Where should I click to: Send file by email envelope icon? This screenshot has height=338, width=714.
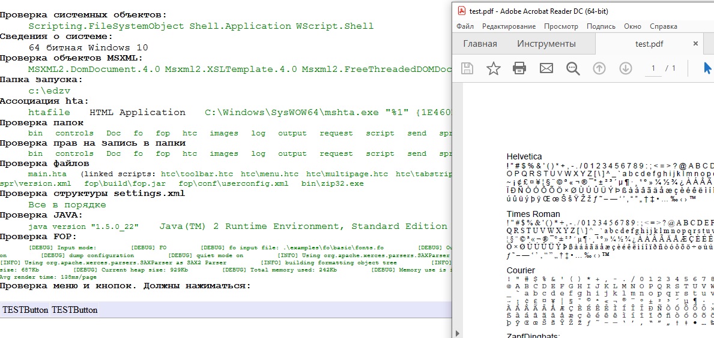[546, 68]
